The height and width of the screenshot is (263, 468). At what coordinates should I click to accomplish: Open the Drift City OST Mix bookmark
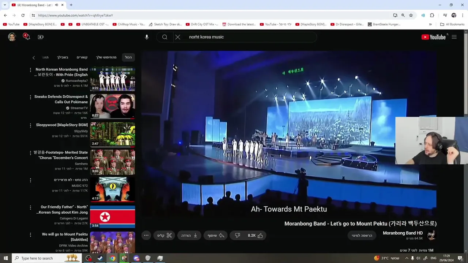(x=202, y=24)
